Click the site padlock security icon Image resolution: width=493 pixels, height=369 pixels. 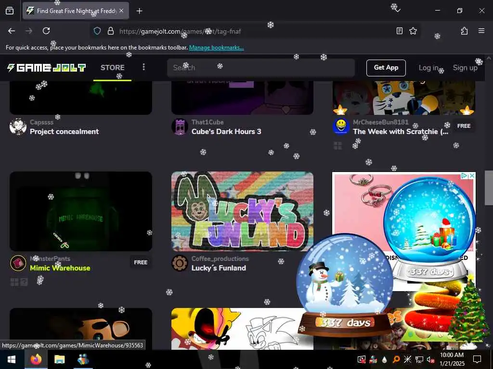(x=110, y=31)
